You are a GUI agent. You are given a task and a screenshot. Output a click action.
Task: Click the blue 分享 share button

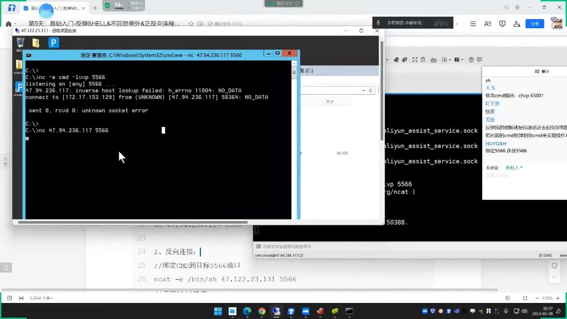pos(534,23)
